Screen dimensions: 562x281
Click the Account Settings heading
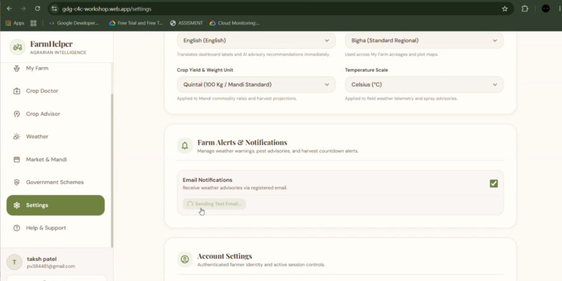pos(225,256)
